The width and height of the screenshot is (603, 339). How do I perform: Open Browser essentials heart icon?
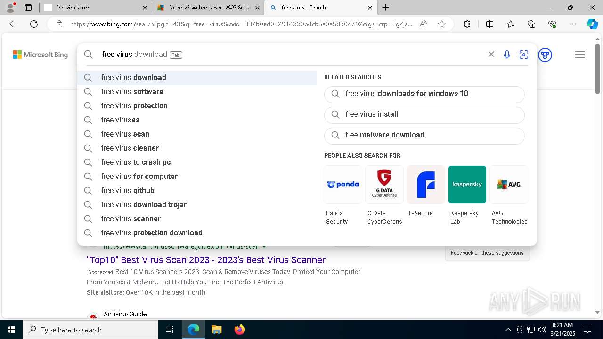tap(552, 24)
